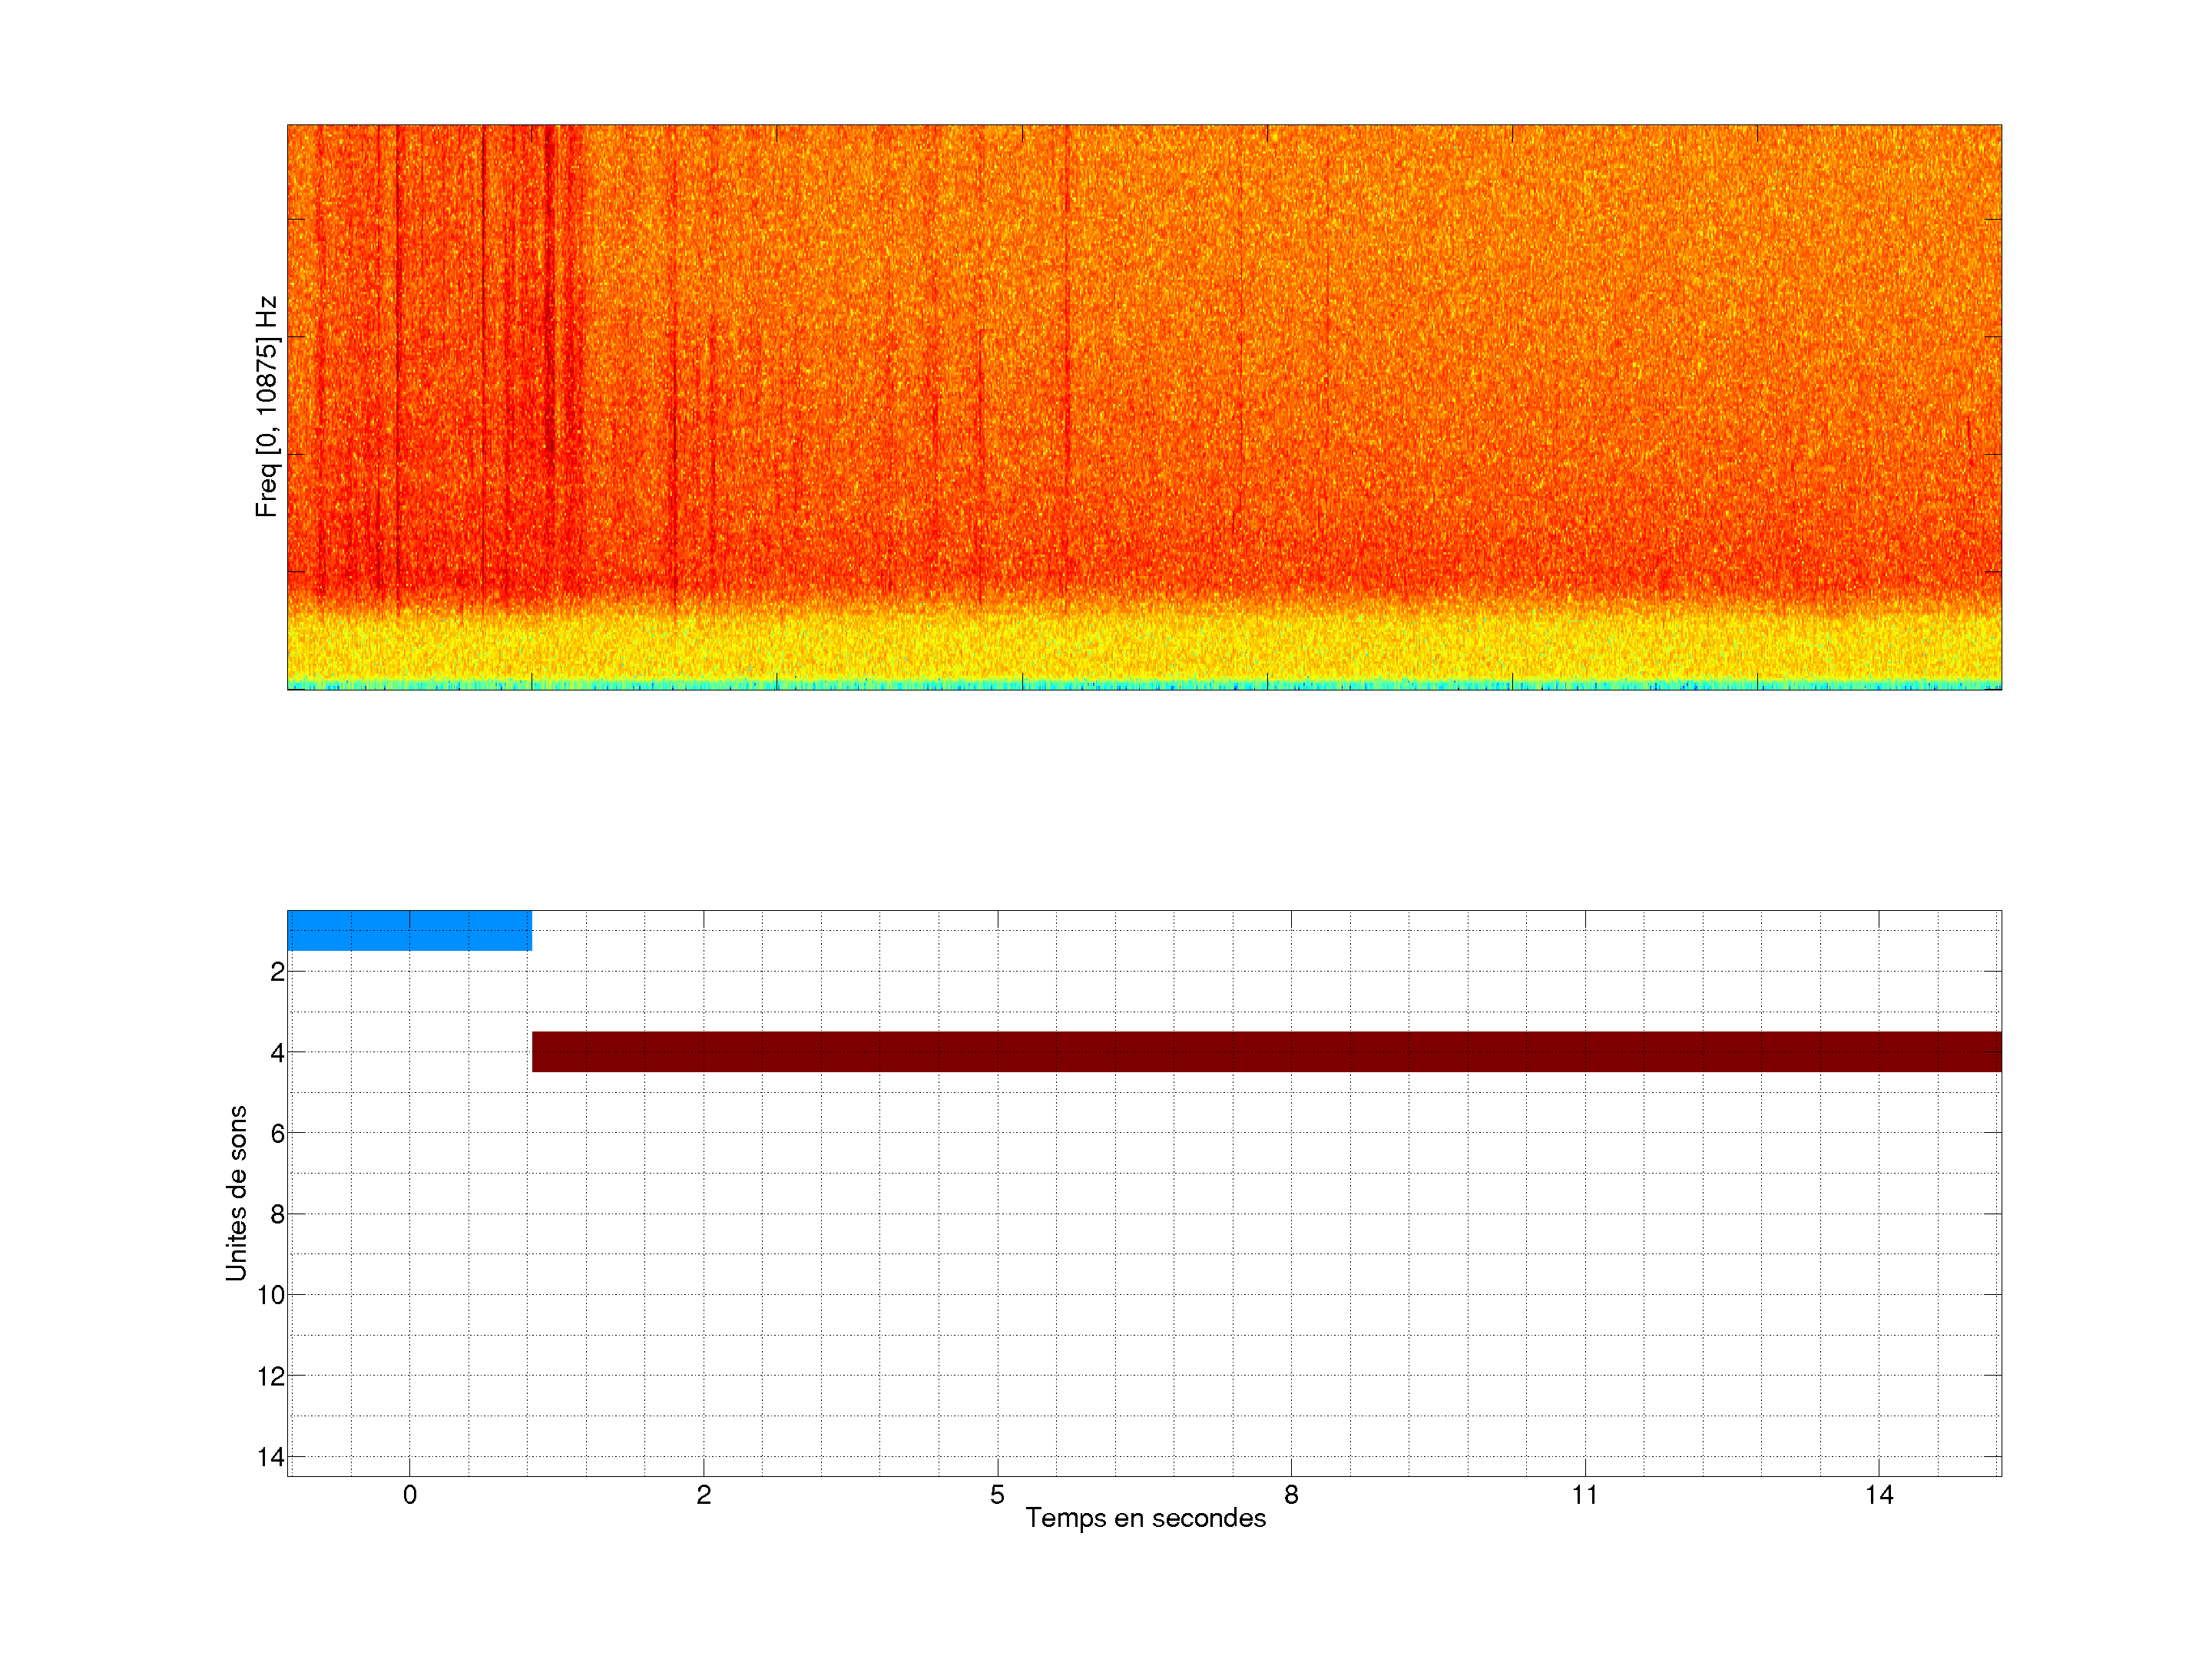Click x-axis tick label 2

pos(703,1495)
